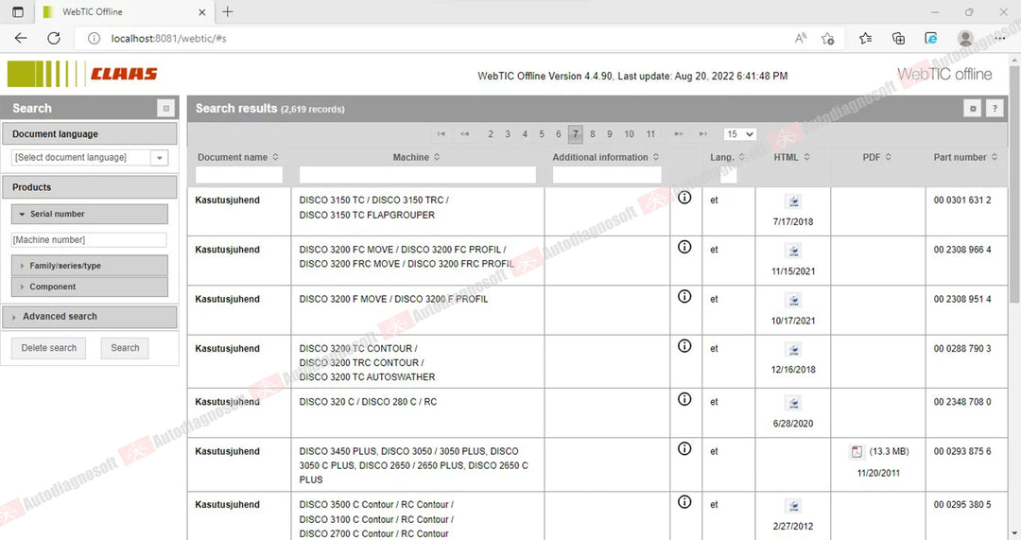1021x540 pixels.
Task: Click the Machine filter field
Action: coord(418,175)
